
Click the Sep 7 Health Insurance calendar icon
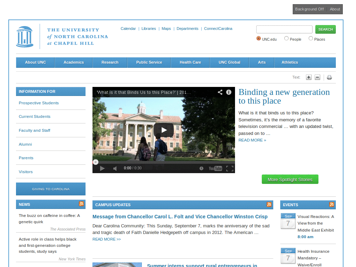click(288, 256)
